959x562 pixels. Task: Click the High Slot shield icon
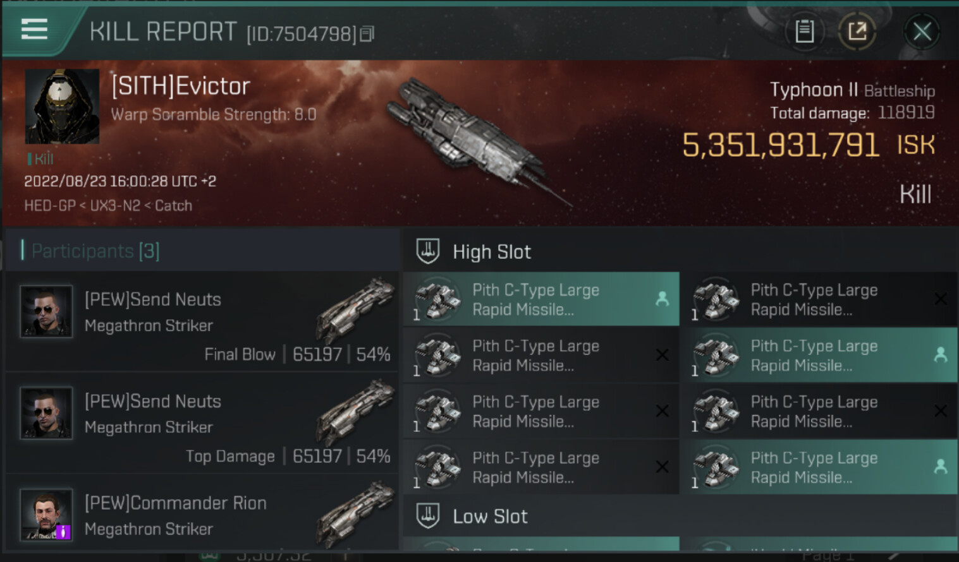tap(428, 251)
